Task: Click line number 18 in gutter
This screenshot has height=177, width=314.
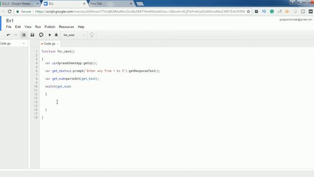Action: coord(36,118)
